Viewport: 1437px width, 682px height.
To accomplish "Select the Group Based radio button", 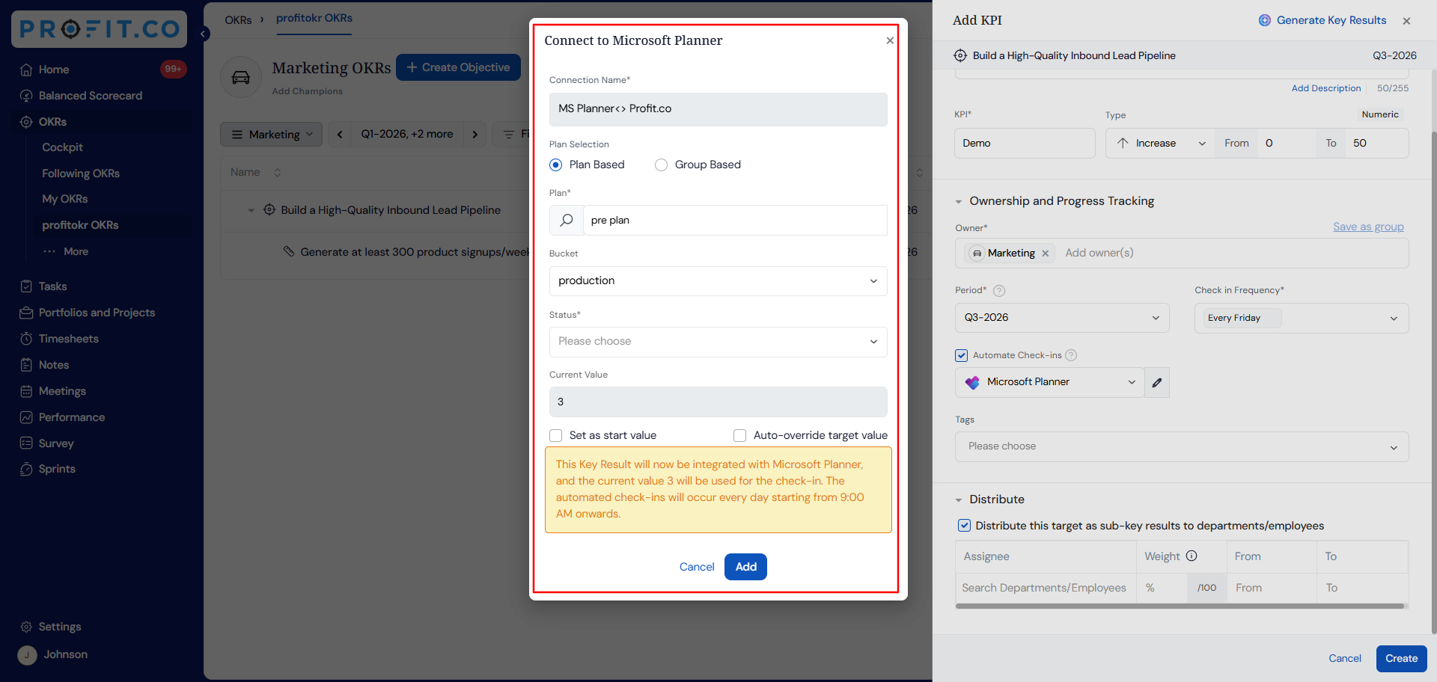I will [x=661, y=165].
